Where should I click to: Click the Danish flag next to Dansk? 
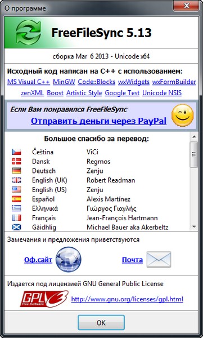(x=16, y=162)
